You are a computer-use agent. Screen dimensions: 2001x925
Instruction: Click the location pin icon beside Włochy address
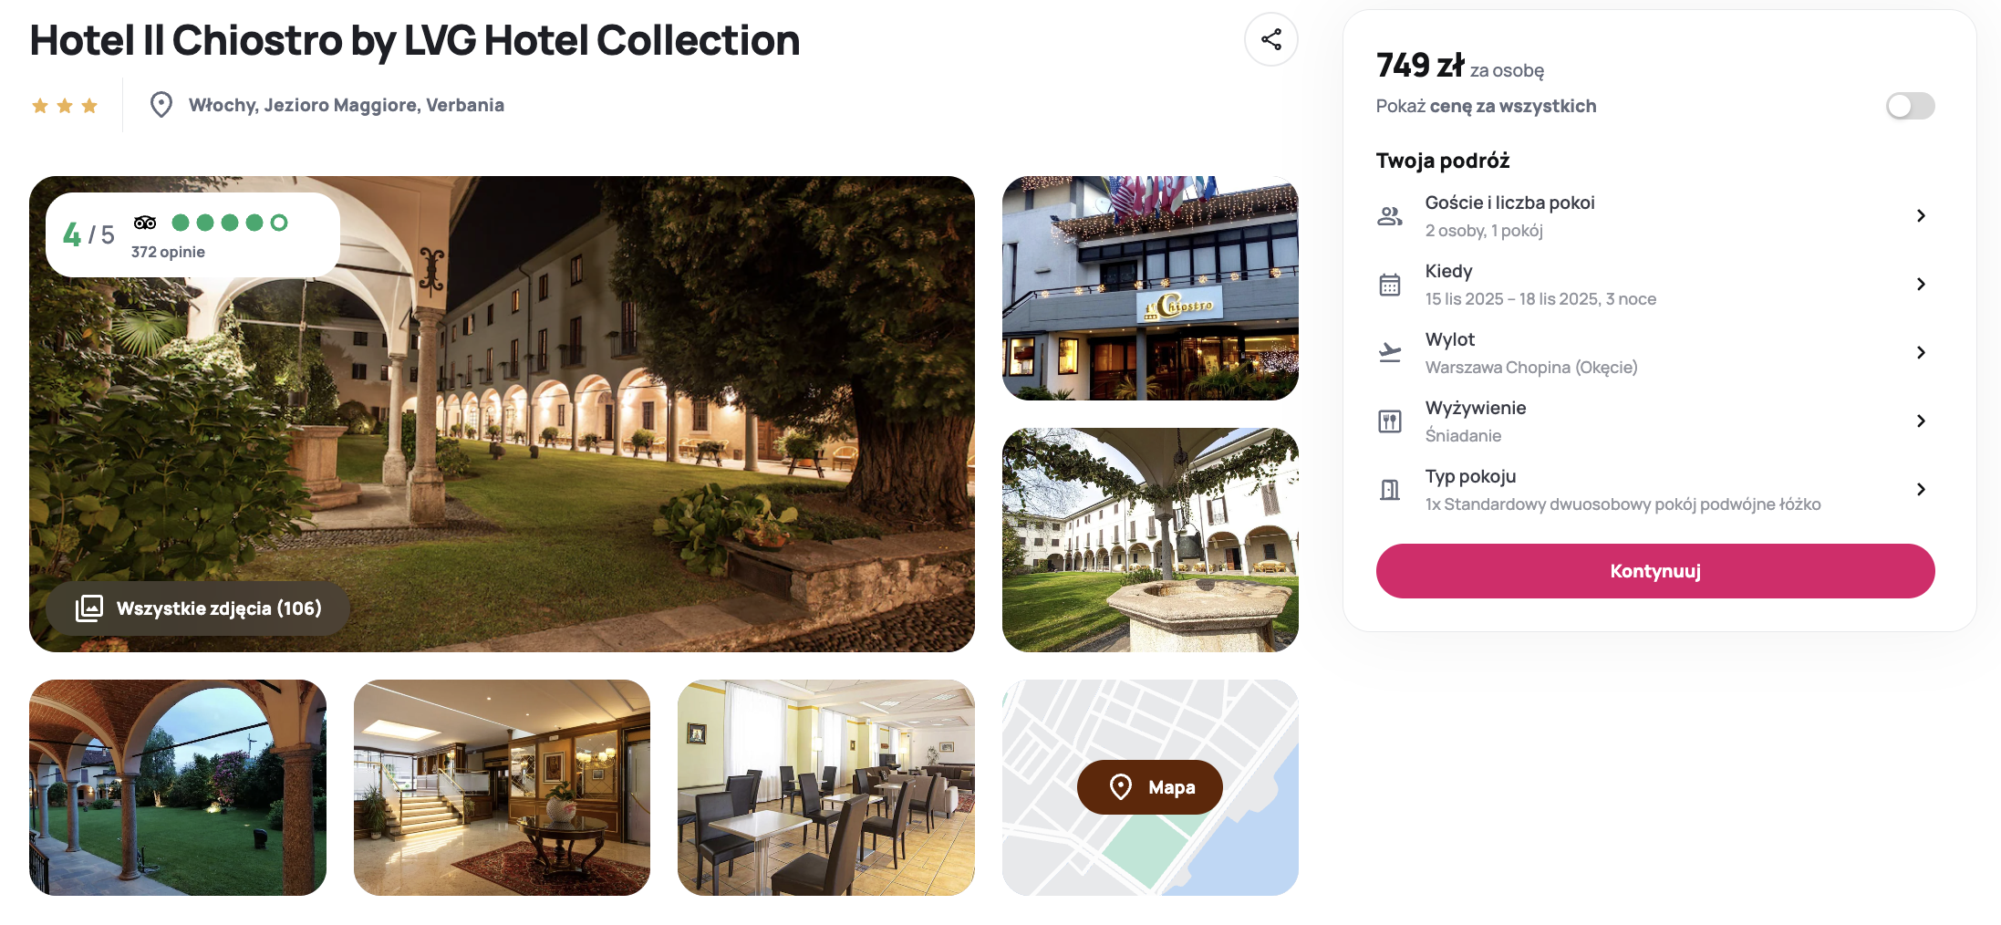click(161, 105)
